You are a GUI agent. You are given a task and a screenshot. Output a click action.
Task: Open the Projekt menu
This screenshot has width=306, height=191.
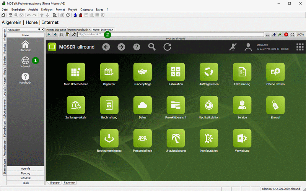pos(73,9)
